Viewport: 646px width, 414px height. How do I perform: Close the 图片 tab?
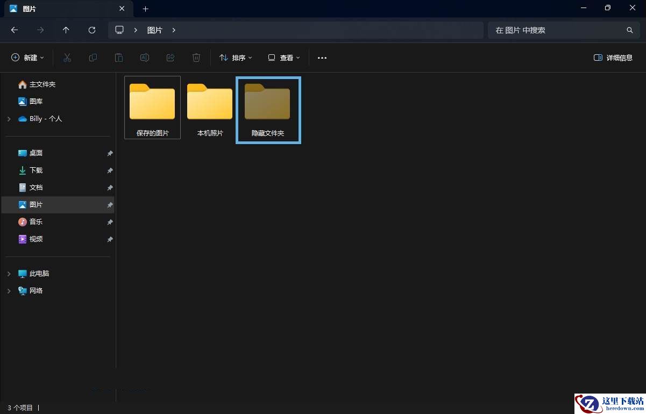[x=122, y=9]
